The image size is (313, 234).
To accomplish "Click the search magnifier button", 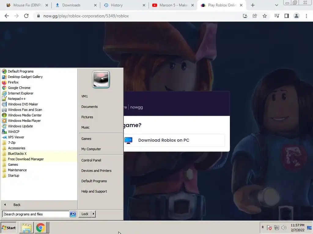I will click(x=73, y=214).
